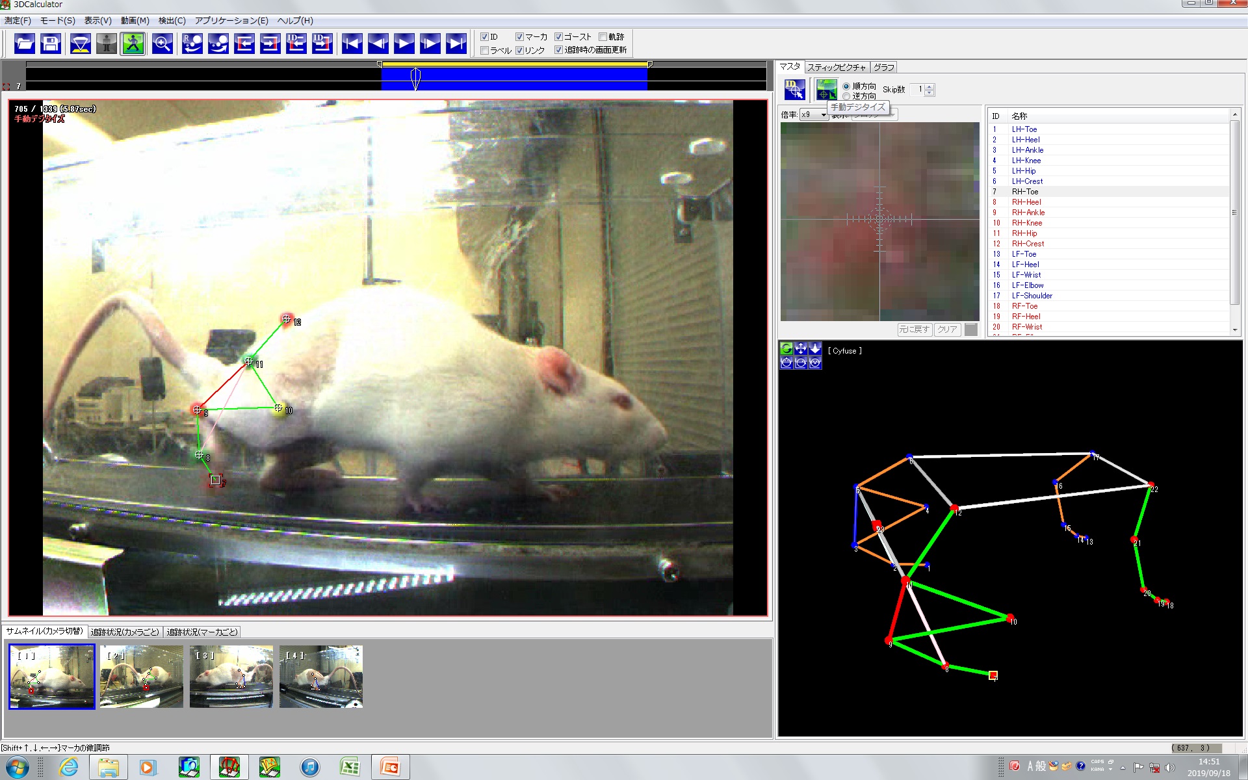Click the open file folder toolbar icon

tap(25, 44)
